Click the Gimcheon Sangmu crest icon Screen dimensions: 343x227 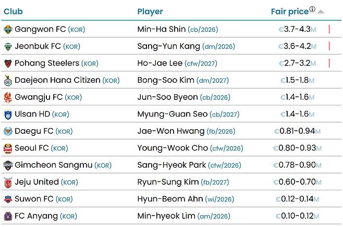pos(8,166)
